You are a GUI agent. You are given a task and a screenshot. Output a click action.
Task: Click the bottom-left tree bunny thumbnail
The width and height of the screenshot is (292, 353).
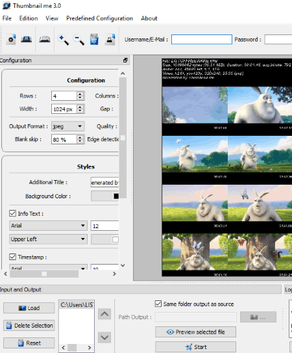[x=195, y=252]
